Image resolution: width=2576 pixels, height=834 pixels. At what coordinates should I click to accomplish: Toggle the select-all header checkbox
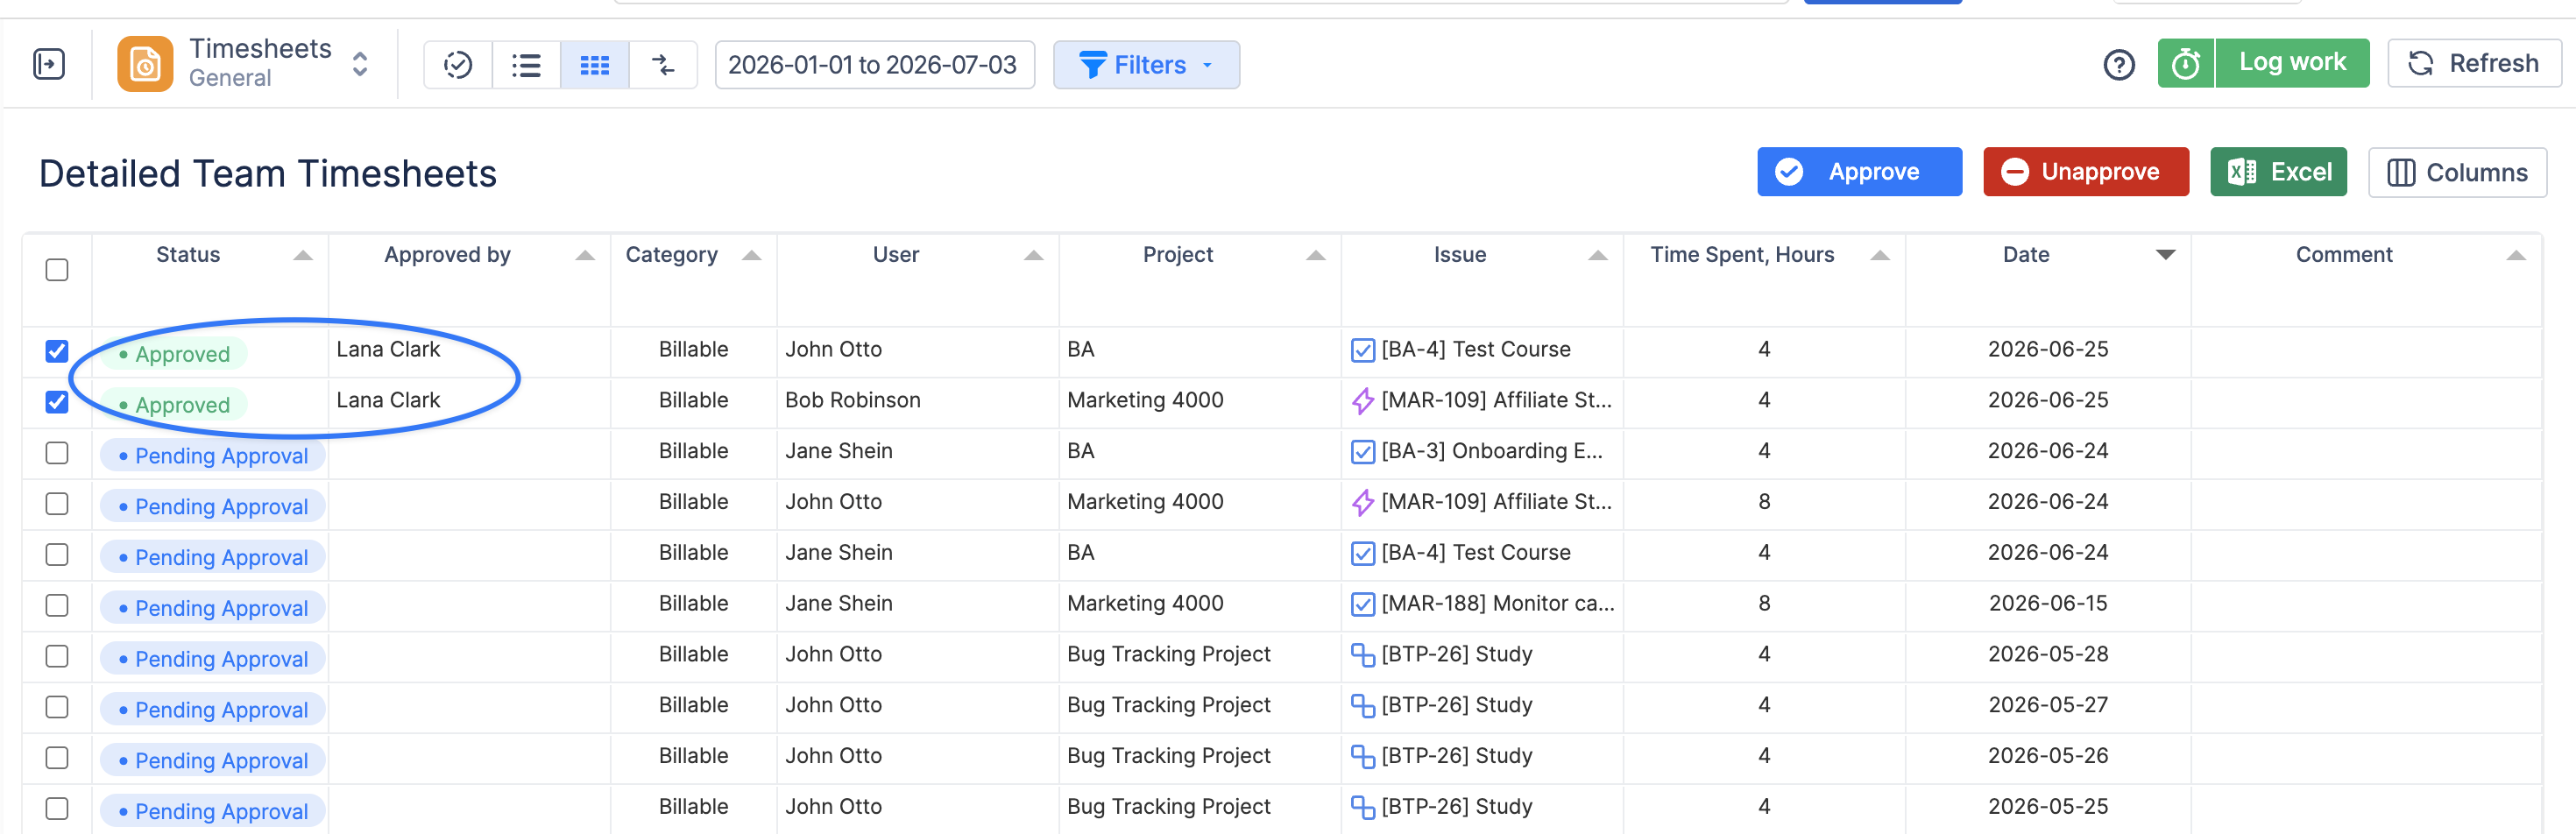coord(57,270)
